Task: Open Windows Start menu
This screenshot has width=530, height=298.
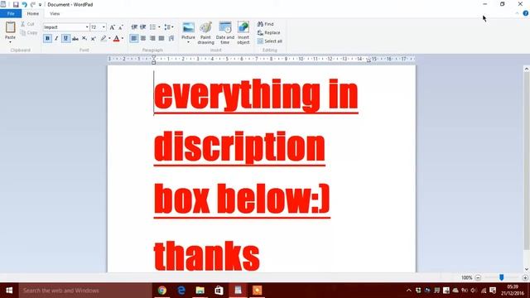Action: 9,291
